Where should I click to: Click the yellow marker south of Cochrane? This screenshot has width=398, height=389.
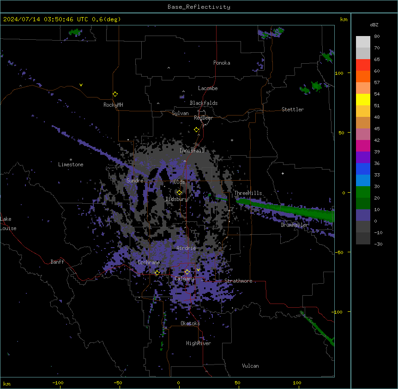[157, 273]
